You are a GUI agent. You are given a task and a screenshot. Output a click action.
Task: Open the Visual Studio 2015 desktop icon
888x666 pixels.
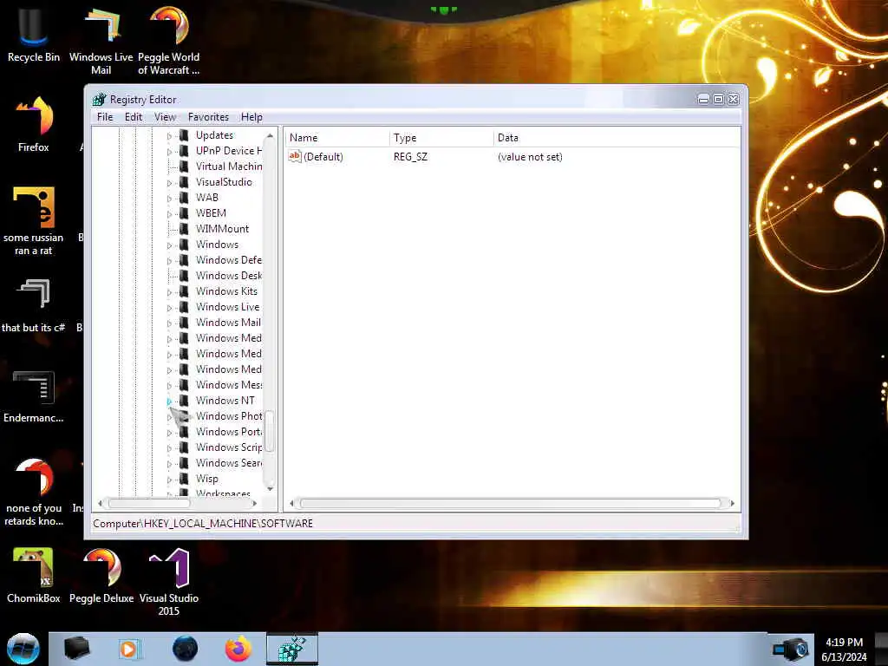click(x=169, y=582)
